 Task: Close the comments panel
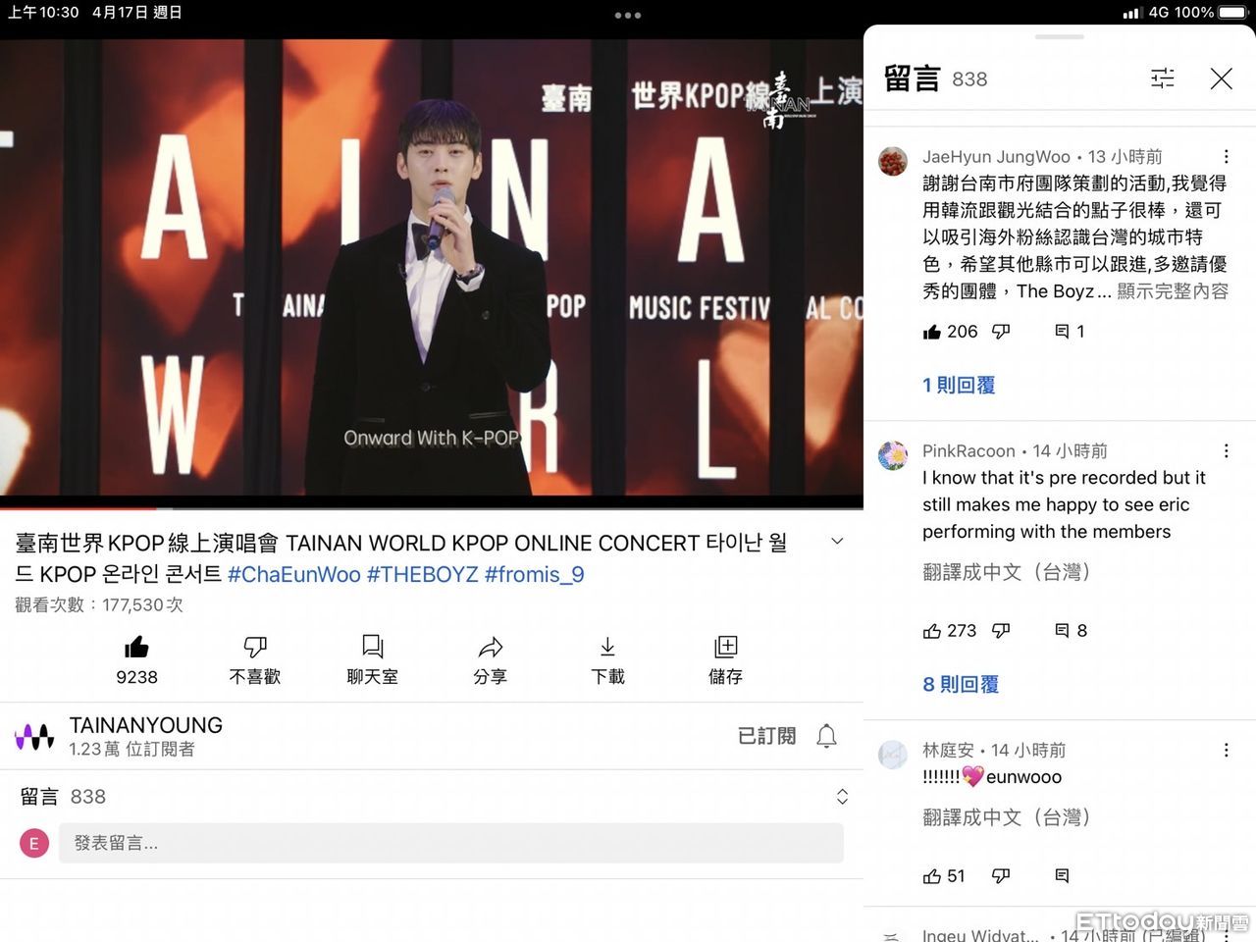pyautogui.click(x=1221, y=78)
